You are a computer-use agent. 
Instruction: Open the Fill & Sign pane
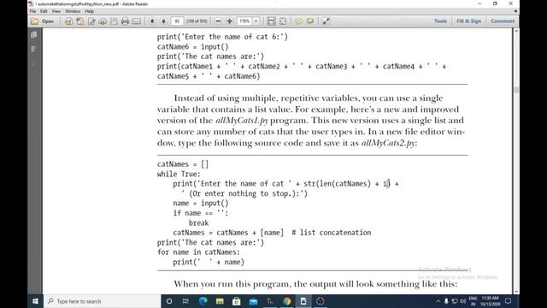point(468,21)
